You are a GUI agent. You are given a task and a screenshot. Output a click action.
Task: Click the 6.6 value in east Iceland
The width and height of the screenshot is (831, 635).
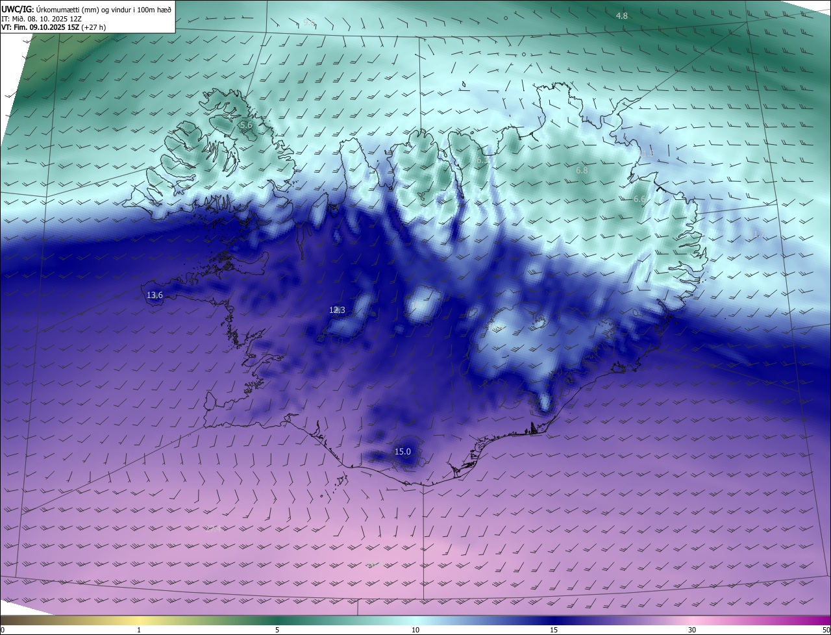point(639,199)
